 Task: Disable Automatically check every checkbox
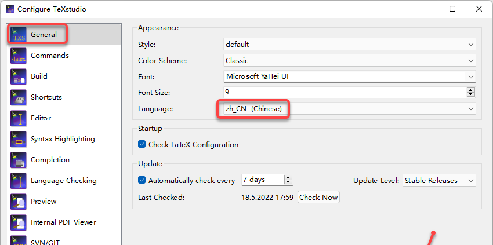142,180
